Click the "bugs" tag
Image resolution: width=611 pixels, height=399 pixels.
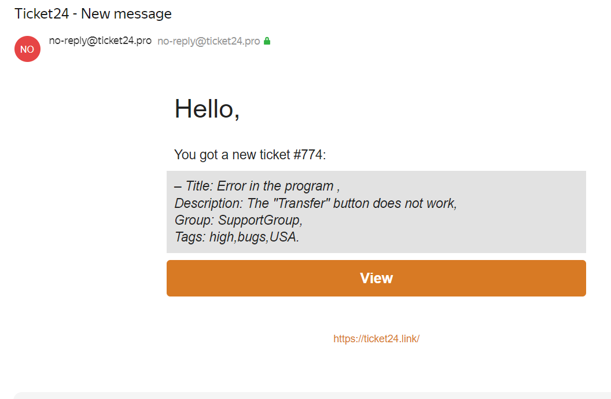(x=252, y=237)
